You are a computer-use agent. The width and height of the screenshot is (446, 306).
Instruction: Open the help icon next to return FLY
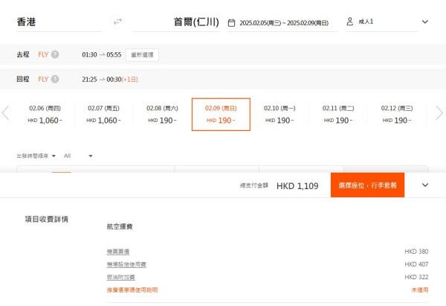(55, 79)
